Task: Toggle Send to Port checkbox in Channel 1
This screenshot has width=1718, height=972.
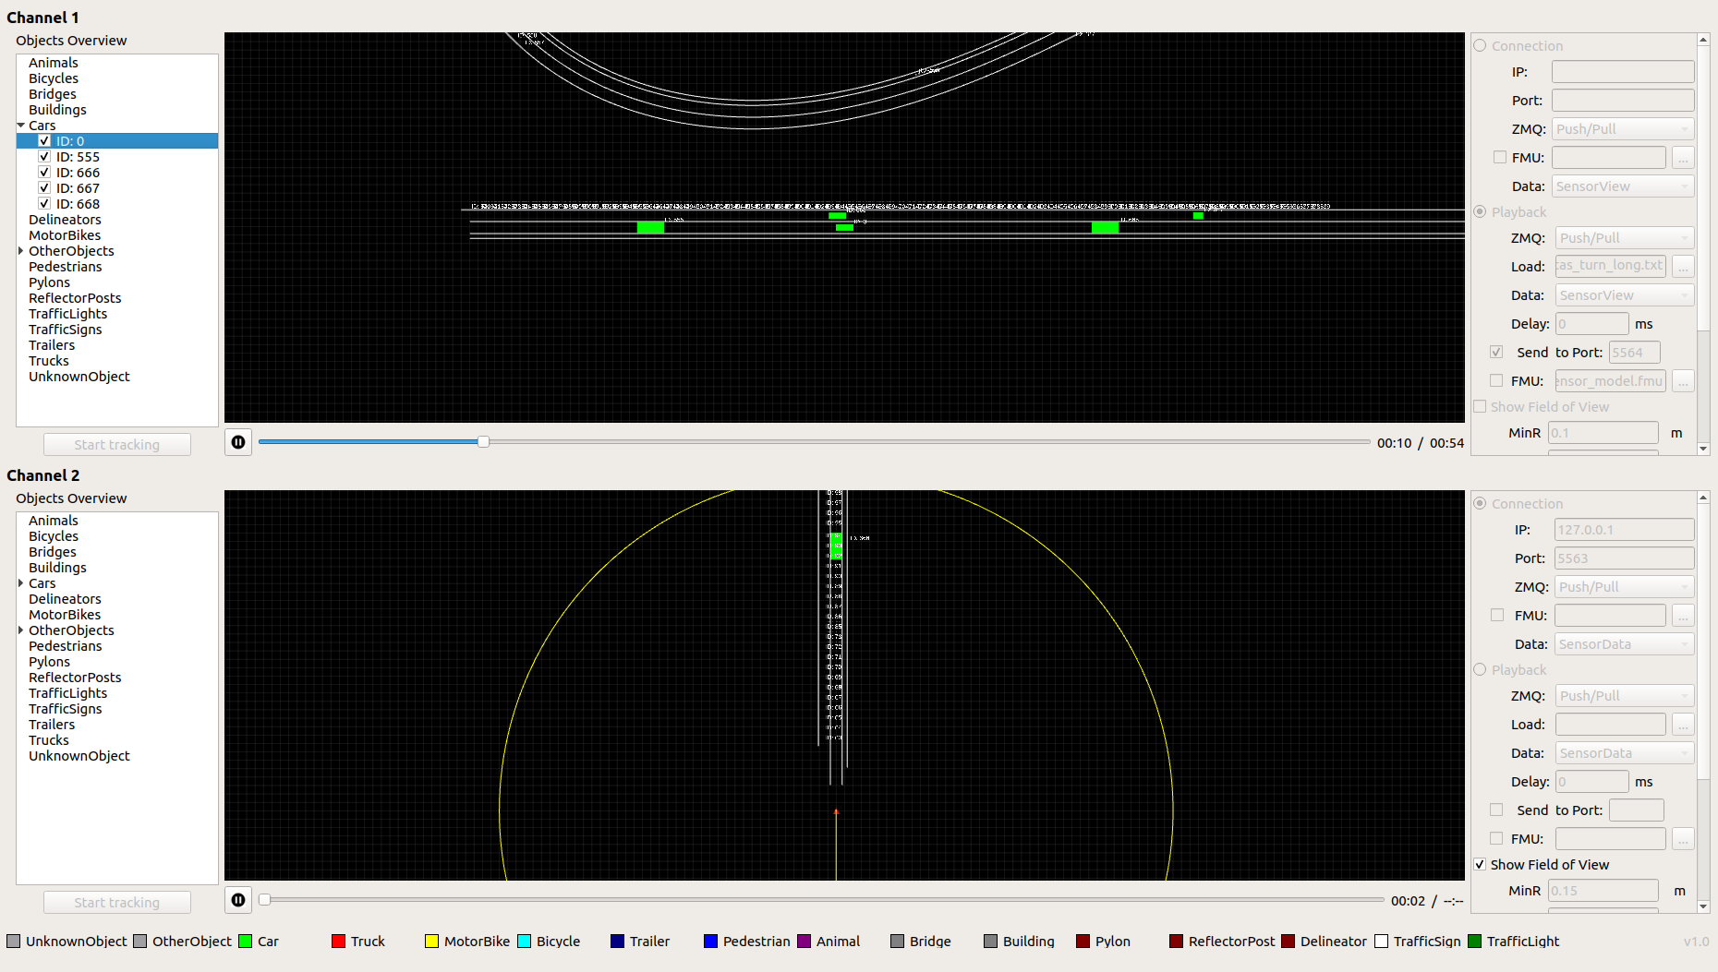Action: 1496,352
